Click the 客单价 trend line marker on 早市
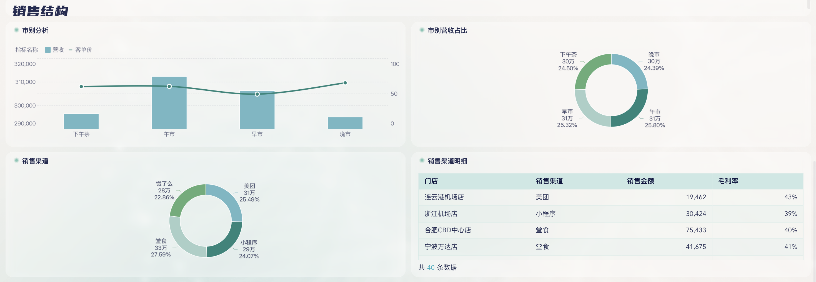Screen dimensions: 816x282 [x=257, y=94]
